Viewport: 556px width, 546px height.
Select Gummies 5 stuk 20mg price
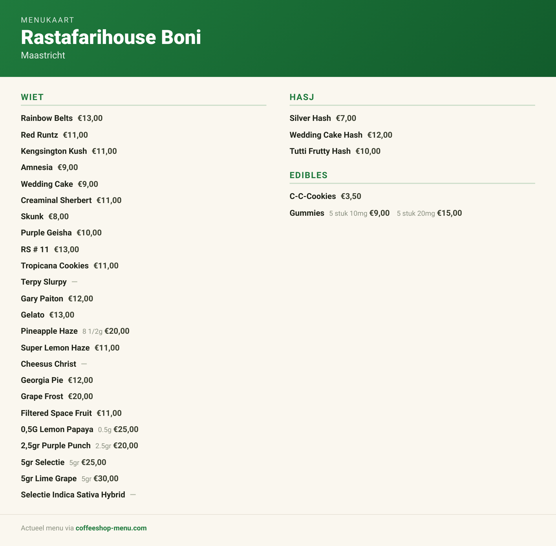coord(449,213)
